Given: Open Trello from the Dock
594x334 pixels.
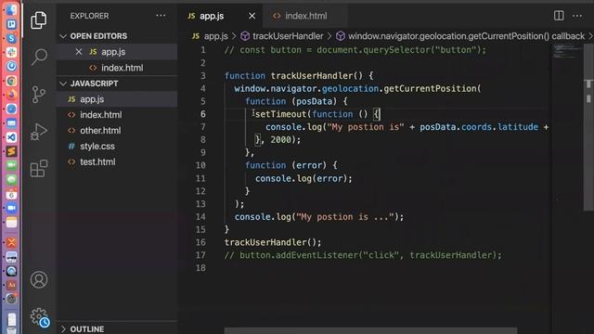Looking at the screenshot, I should pyautogui.click(x=11, y=24).
